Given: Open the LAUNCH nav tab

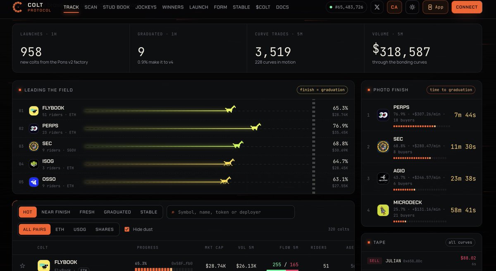Looking at the screenshot, I should coord(199,7).
